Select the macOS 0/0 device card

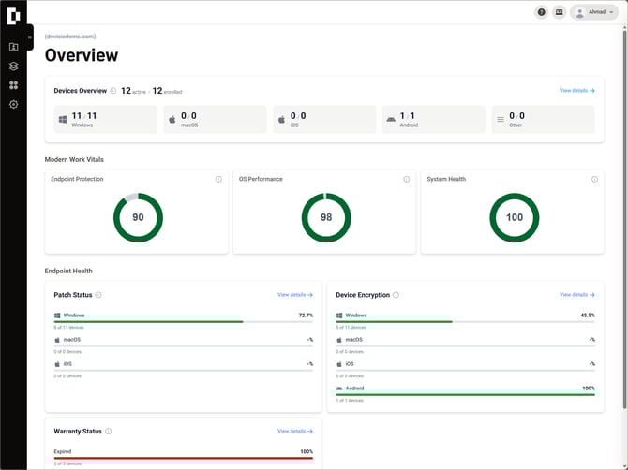coord(215,119)
